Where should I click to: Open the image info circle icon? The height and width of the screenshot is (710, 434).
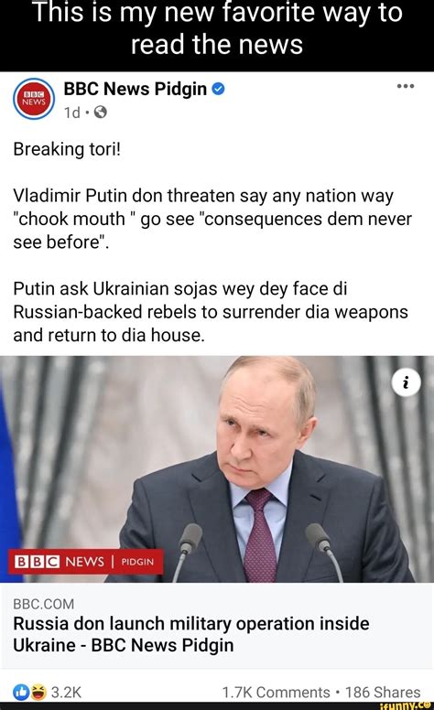point(406,383)
